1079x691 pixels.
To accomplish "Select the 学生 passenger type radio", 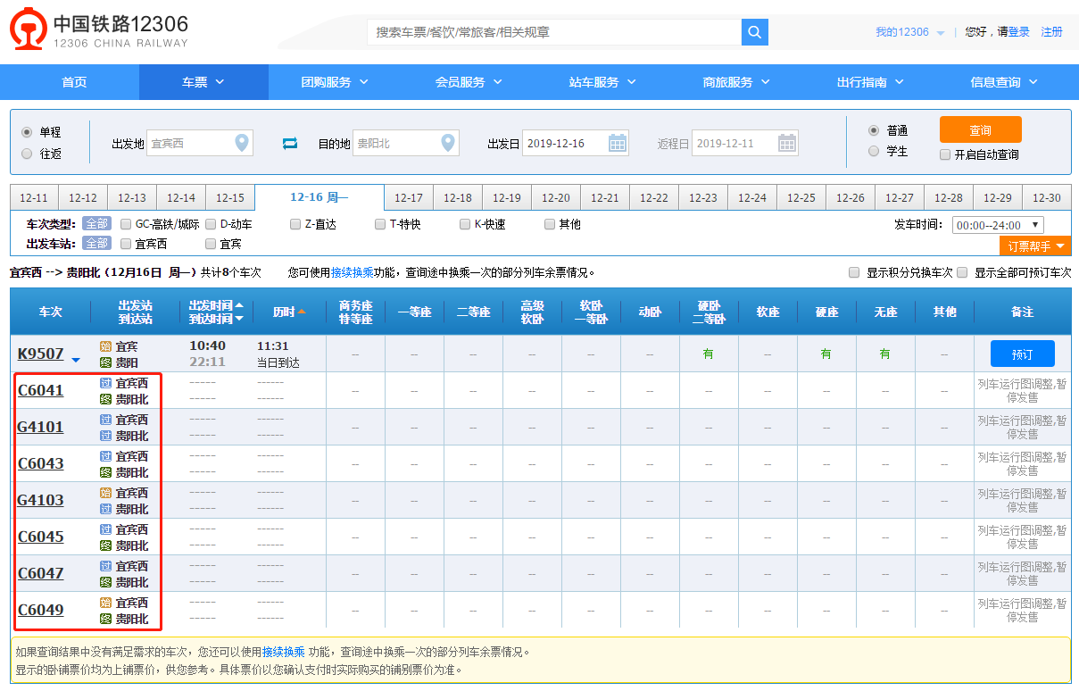I will point(874,151).
